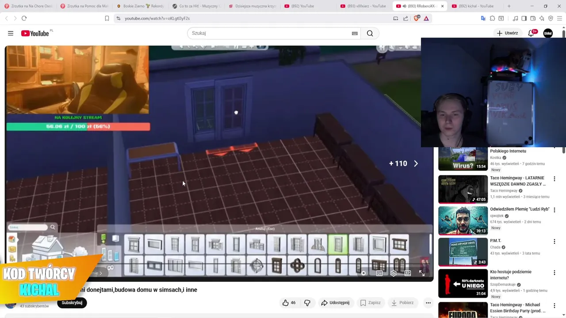Click the Pobierz download button
The width and height of the screenshot is (566, 318).
point(402,303)
